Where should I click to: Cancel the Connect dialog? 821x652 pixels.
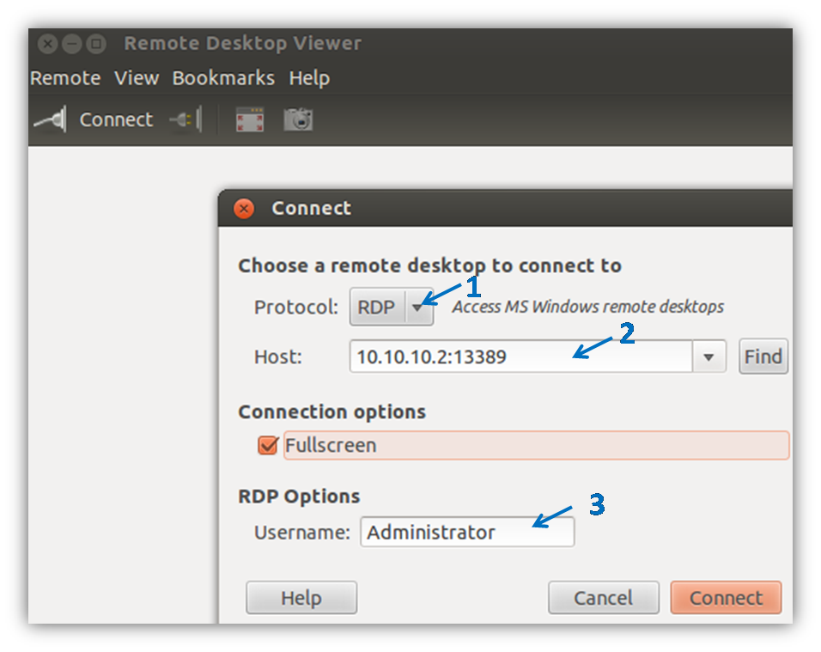point(604,598)
